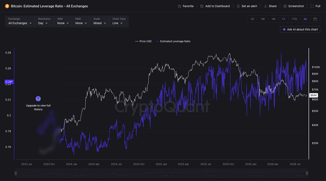Select the All time range
The image size is (326, 181).
point(305,19)
